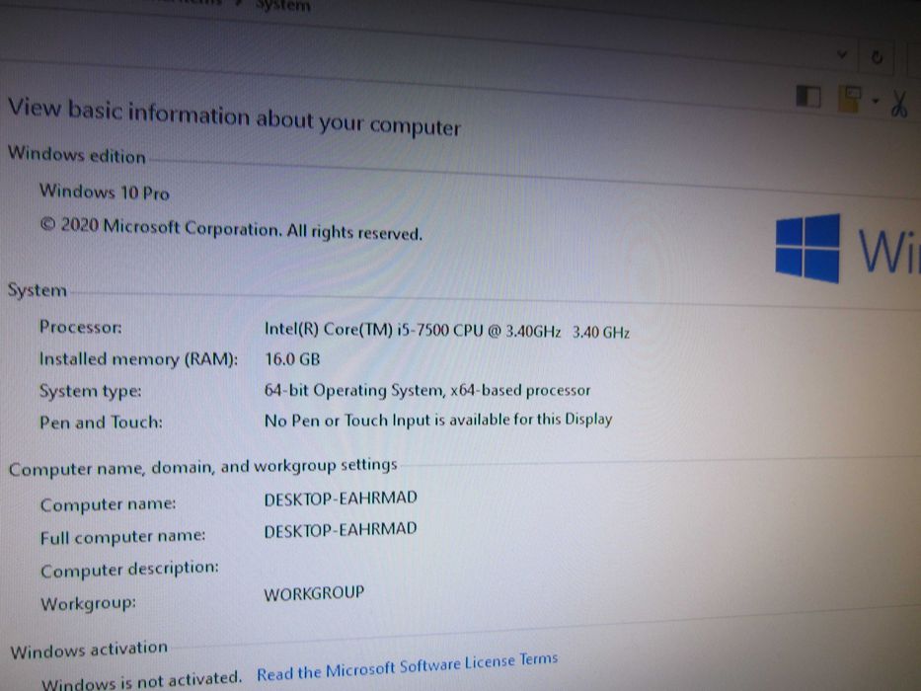Select the 'Windows 10 Pro' text
Screen dimensions: 921x691
pyautogui.click(x=104, y=192)
